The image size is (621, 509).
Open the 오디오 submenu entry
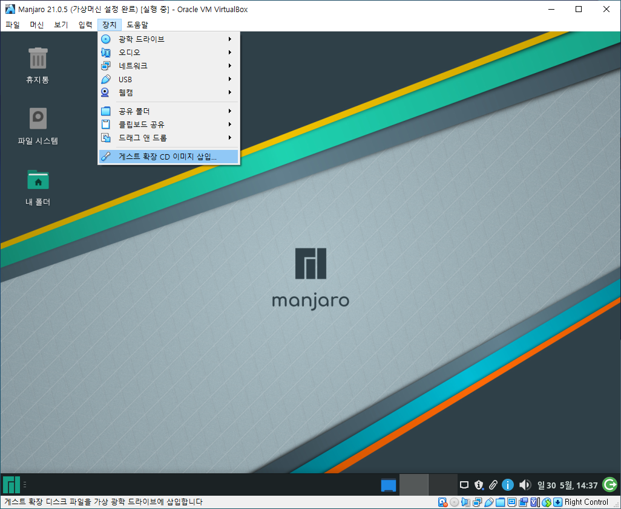coord(169,52)
